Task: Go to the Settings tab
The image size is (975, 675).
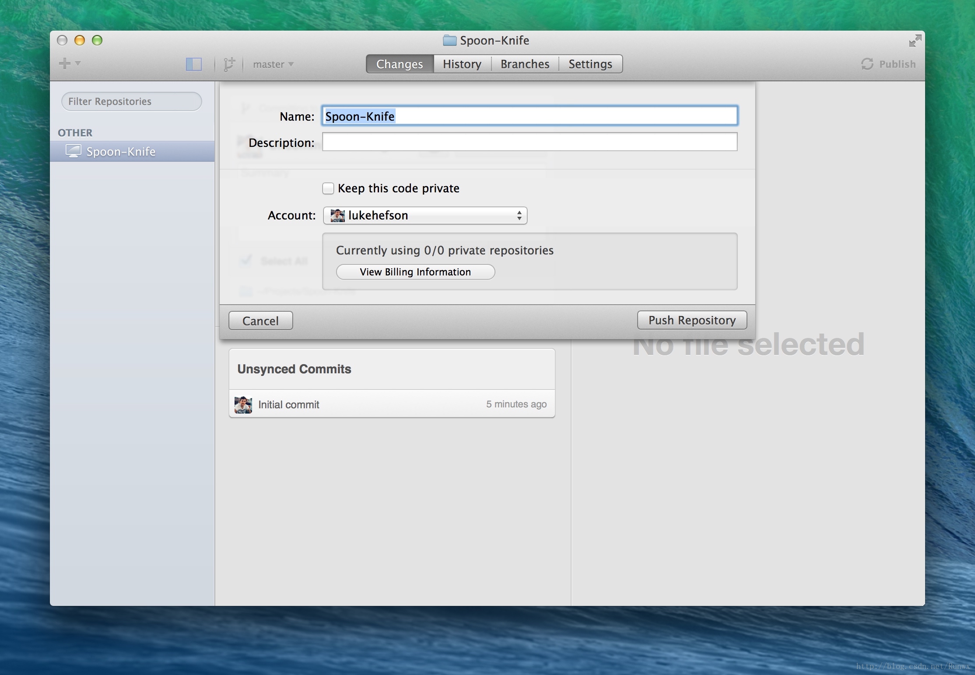Action: pos(590,64)
